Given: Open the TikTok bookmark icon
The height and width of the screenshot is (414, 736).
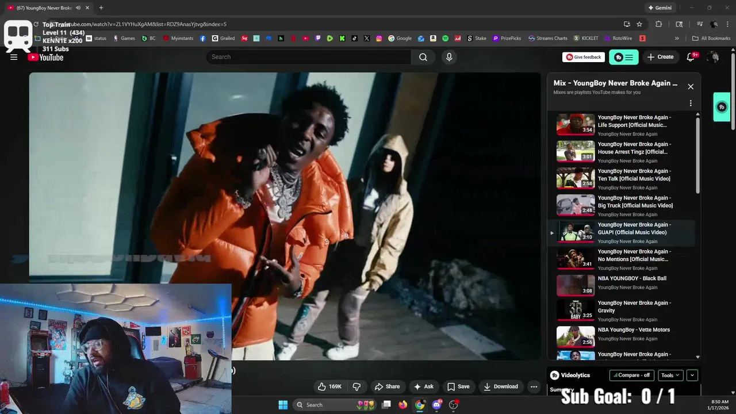Looking at the screenshot, I should pos(354,39).
